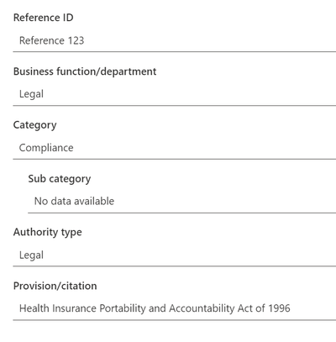Open the Category dropdown field
Viewport: 336px width, 342px height.
pyautogui.click(x=174, y=148)
